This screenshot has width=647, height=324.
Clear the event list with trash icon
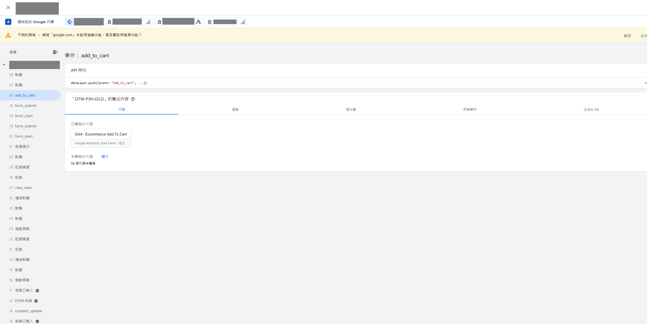[55, 52]
